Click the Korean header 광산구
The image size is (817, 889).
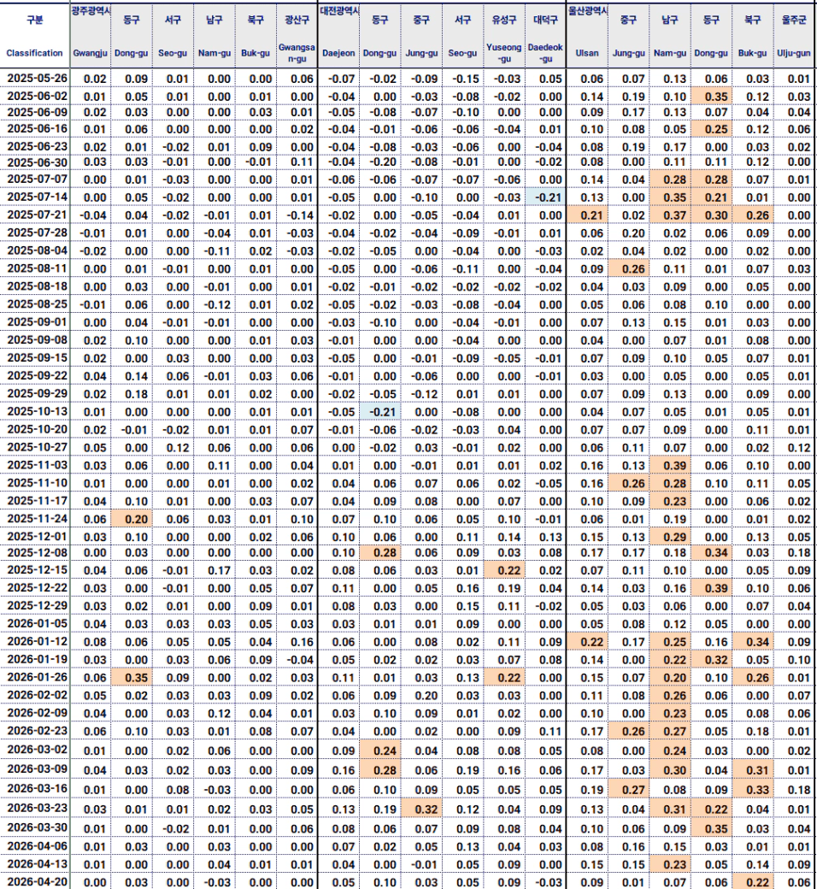[x=297, y=20]
